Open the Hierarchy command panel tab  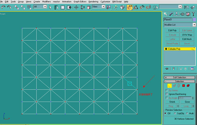[177, 14]
